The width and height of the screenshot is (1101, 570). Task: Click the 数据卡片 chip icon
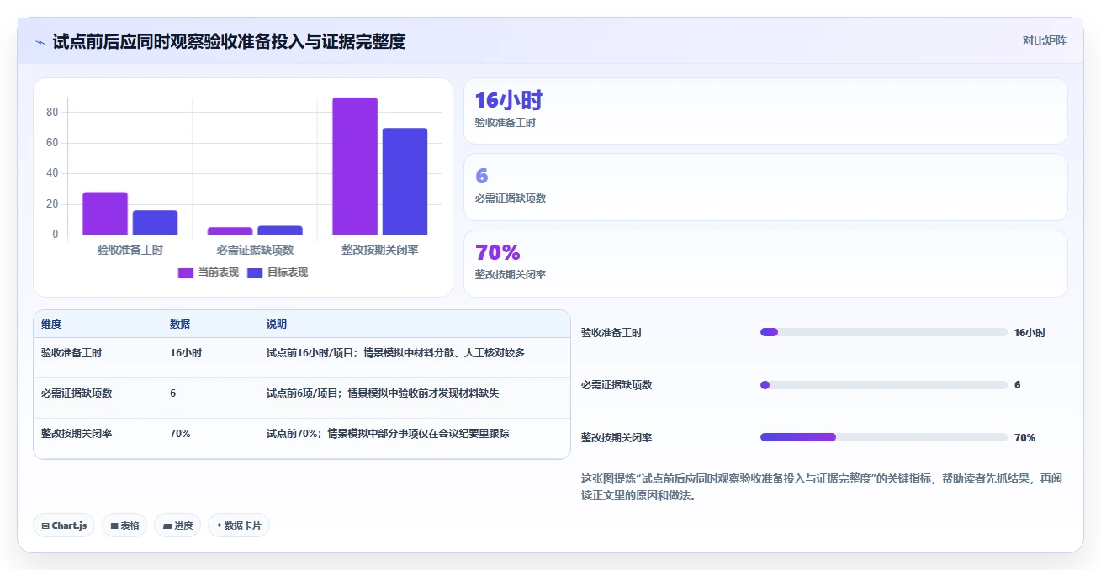[220, 525]
